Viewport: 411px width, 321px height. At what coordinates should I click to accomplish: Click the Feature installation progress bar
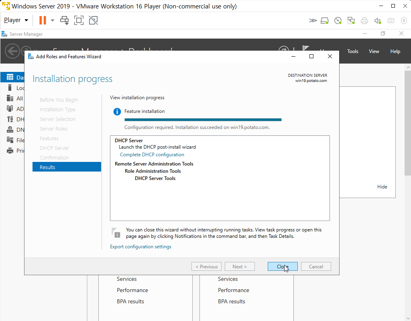[203, 120]
